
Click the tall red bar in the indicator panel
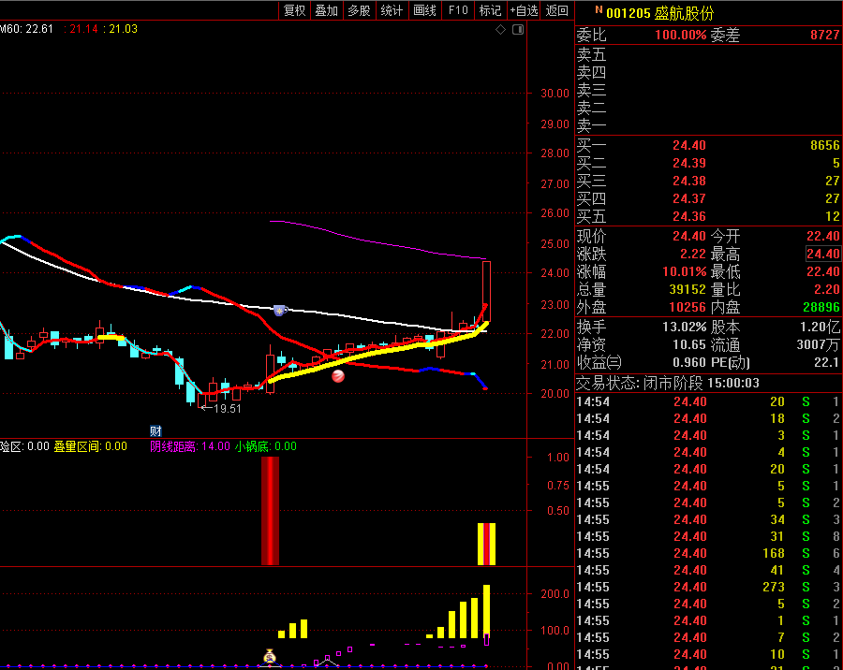pyautogui.click(x=270, y=511)
